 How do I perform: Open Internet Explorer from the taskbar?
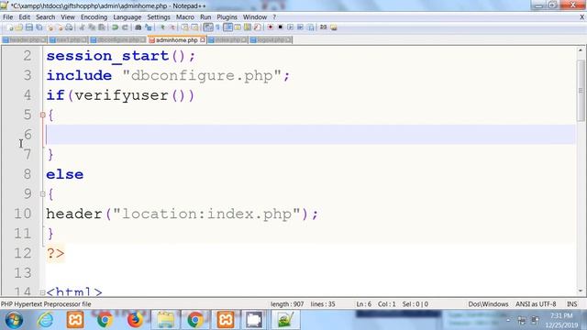coord(45,320)
